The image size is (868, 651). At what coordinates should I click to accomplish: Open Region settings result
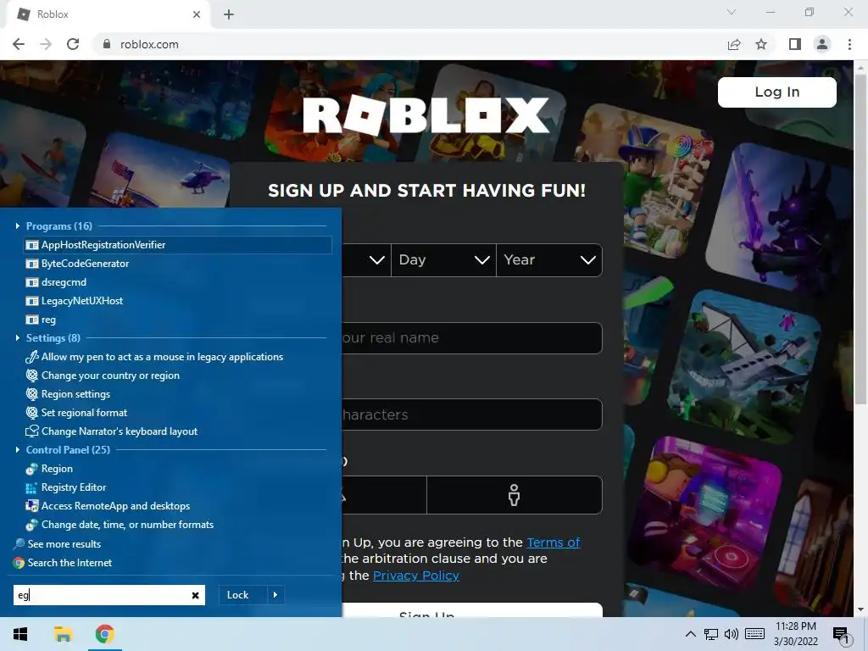pos(178,394)
